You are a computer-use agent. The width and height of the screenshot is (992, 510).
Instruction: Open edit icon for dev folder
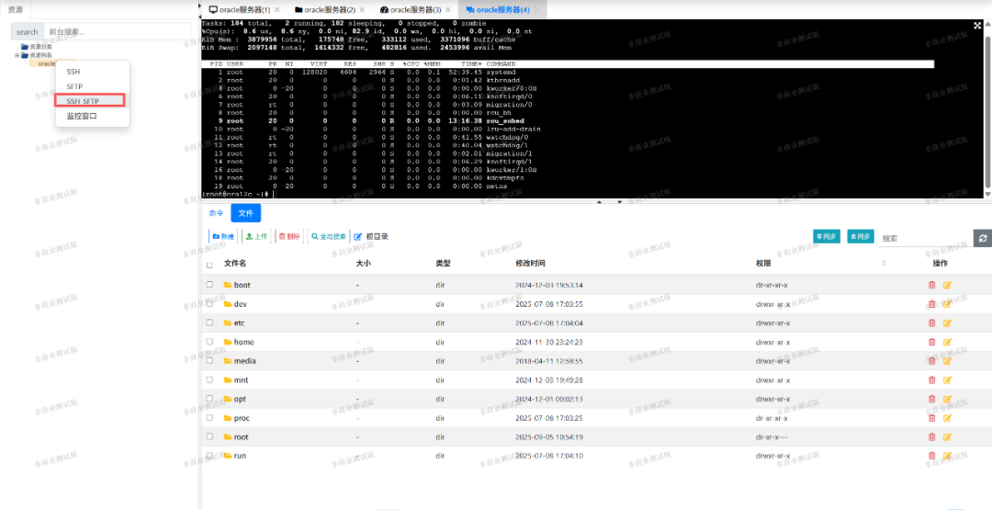click(x=947, y=304)
